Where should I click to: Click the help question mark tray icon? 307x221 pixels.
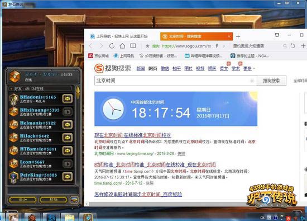tap(275, 218)
